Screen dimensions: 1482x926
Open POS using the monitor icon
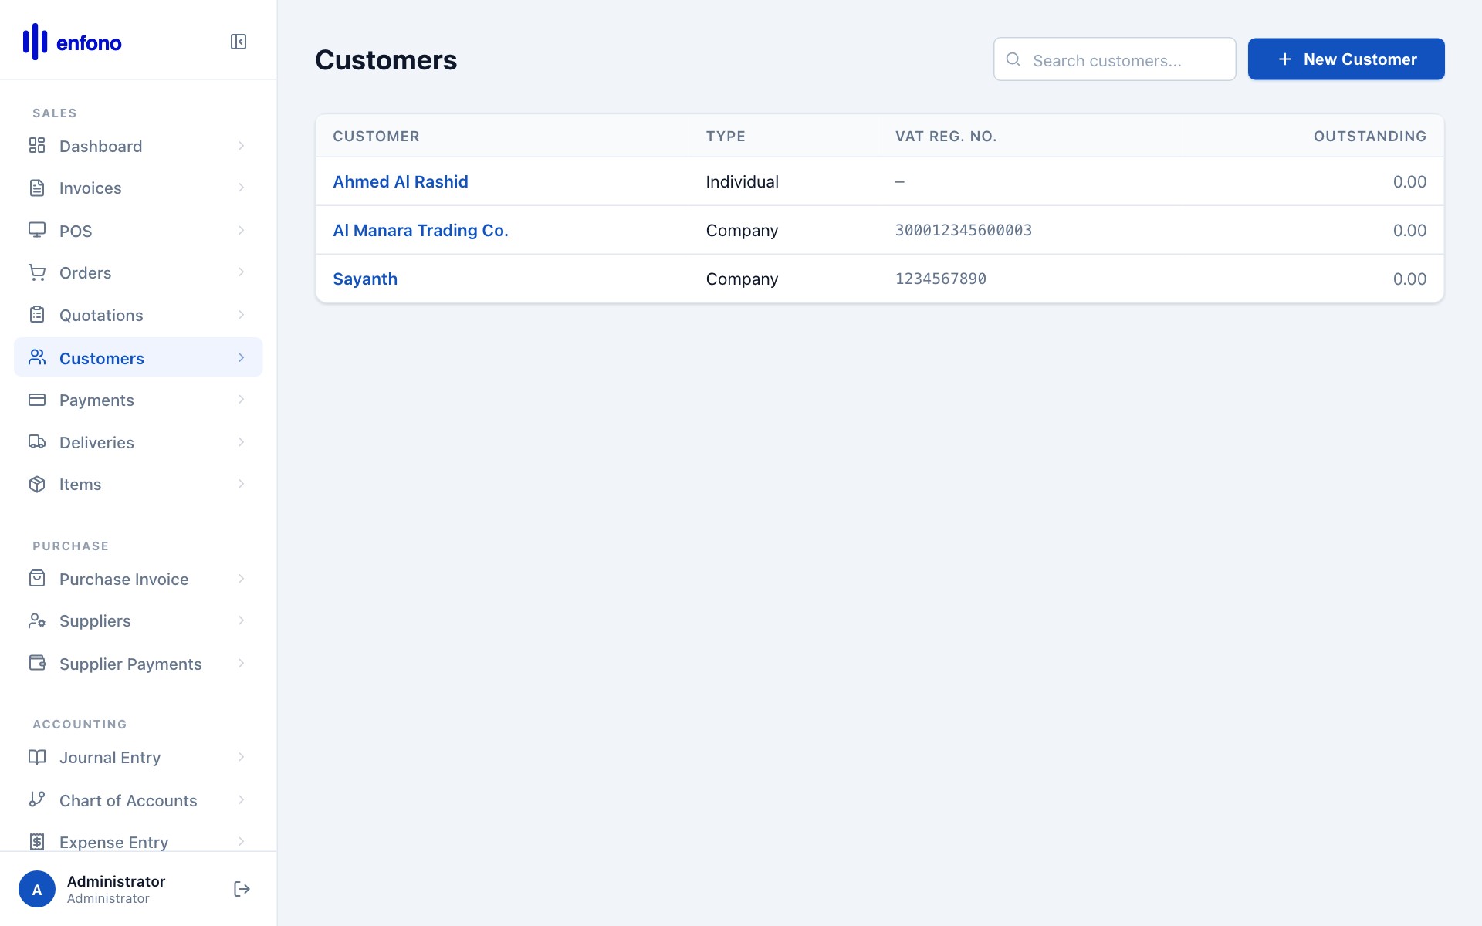pyautogui.click(x=37, y=230)
